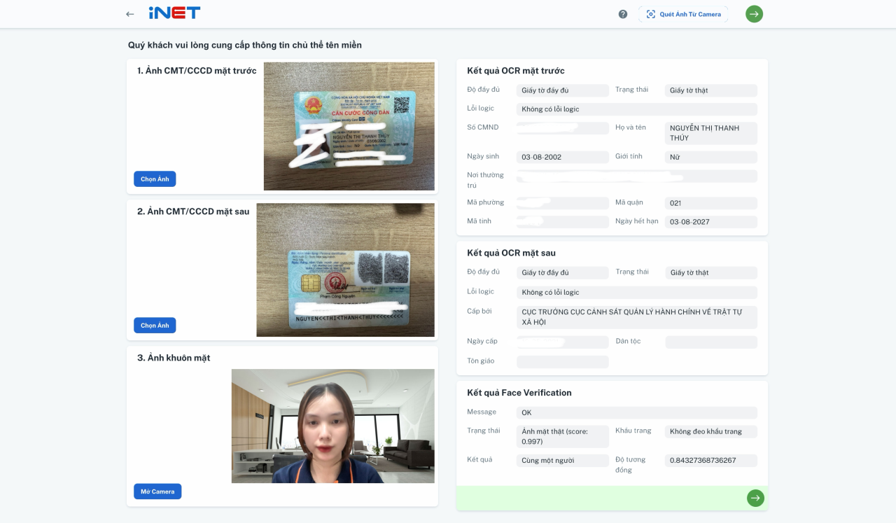Select the empty Tôn giáo field
This screenshot has width=896, height=523.
562,362
